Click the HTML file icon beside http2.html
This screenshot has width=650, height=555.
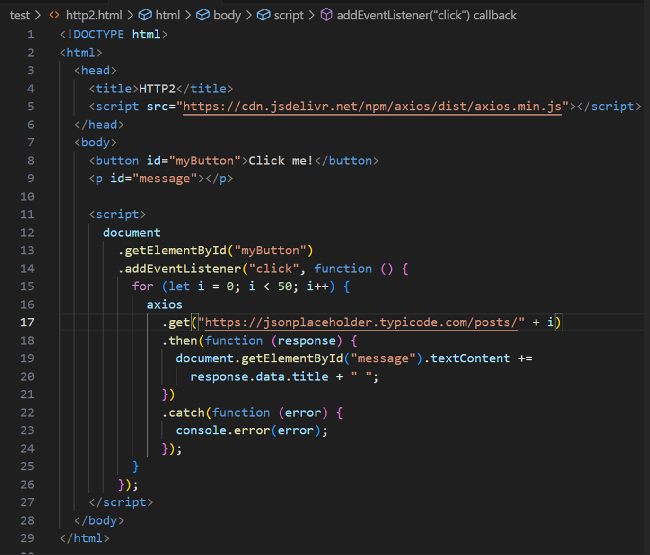54,15
